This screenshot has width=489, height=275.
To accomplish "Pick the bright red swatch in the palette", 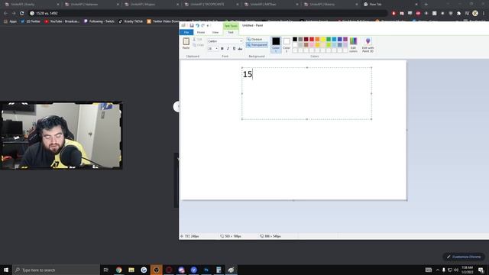I will pos(312,39).
